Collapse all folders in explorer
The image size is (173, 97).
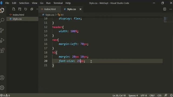[32, 9]
